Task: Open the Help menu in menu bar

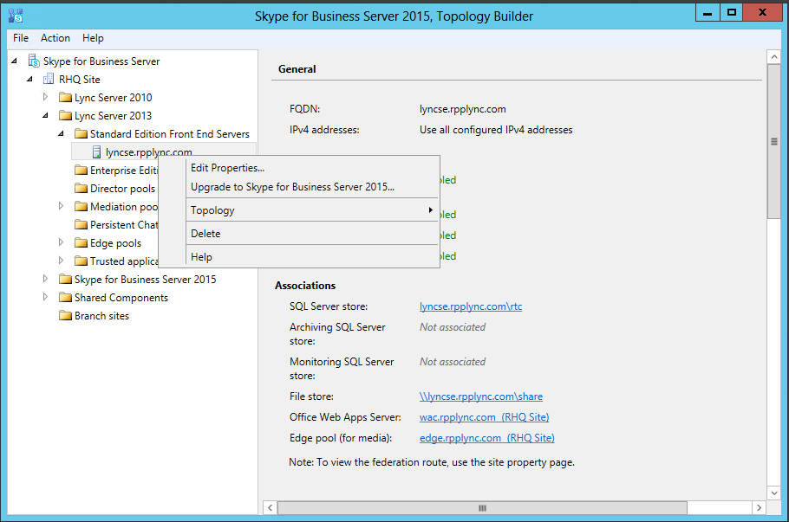Action: point(93,38)
